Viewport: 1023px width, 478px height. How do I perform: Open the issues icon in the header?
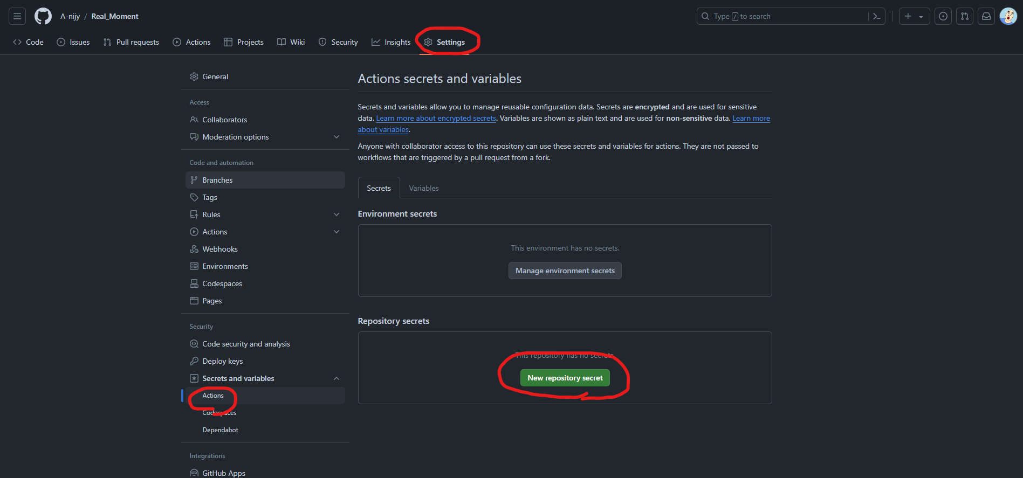pyautogui.click(x=943, y=16)
